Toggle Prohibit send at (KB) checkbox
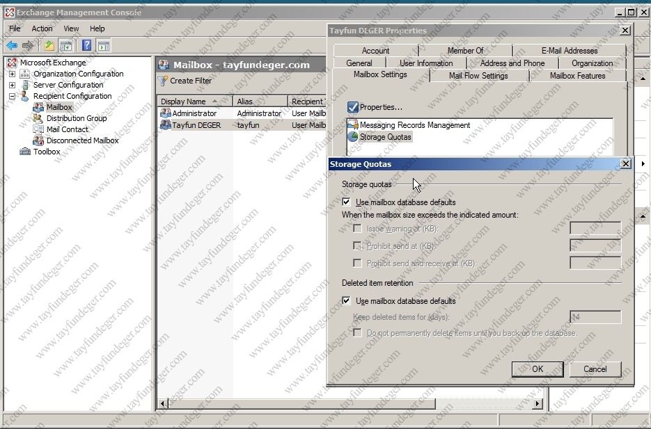This screenshot has width=651, height=429. point(357,246)
